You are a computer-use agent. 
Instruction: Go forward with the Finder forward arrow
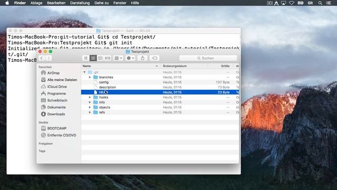point(48,58)
